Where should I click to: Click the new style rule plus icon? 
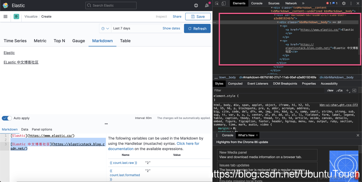click(347, 90)
